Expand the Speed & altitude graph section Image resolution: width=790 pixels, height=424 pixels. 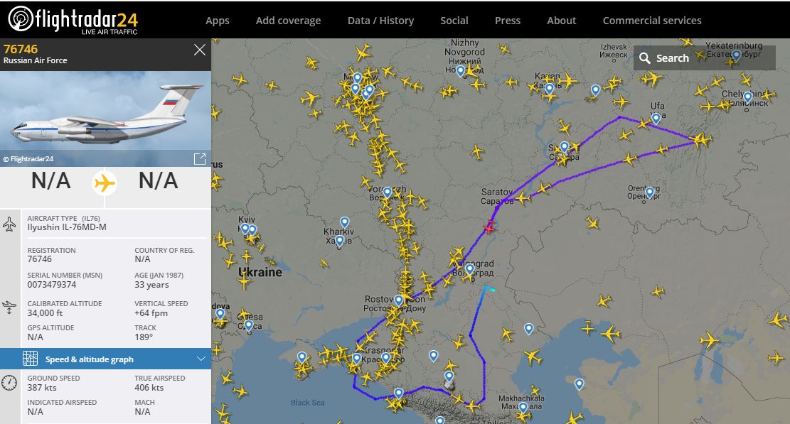point(105,359)
